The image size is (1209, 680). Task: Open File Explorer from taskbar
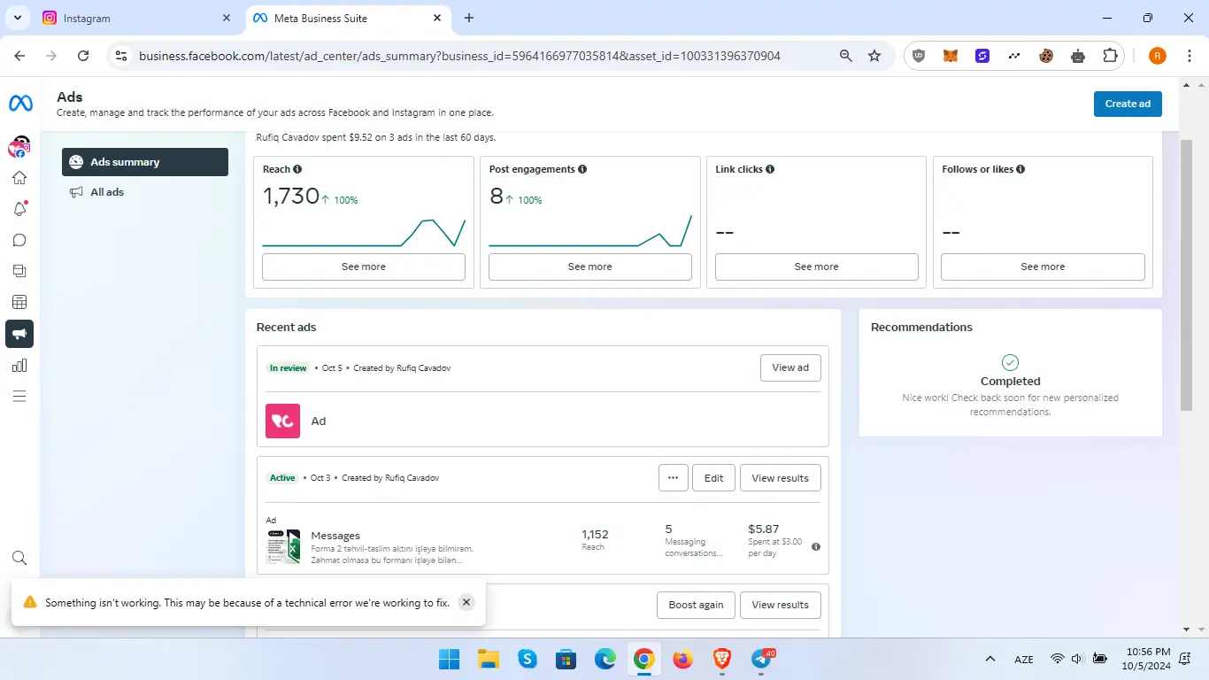click(489, 659)
